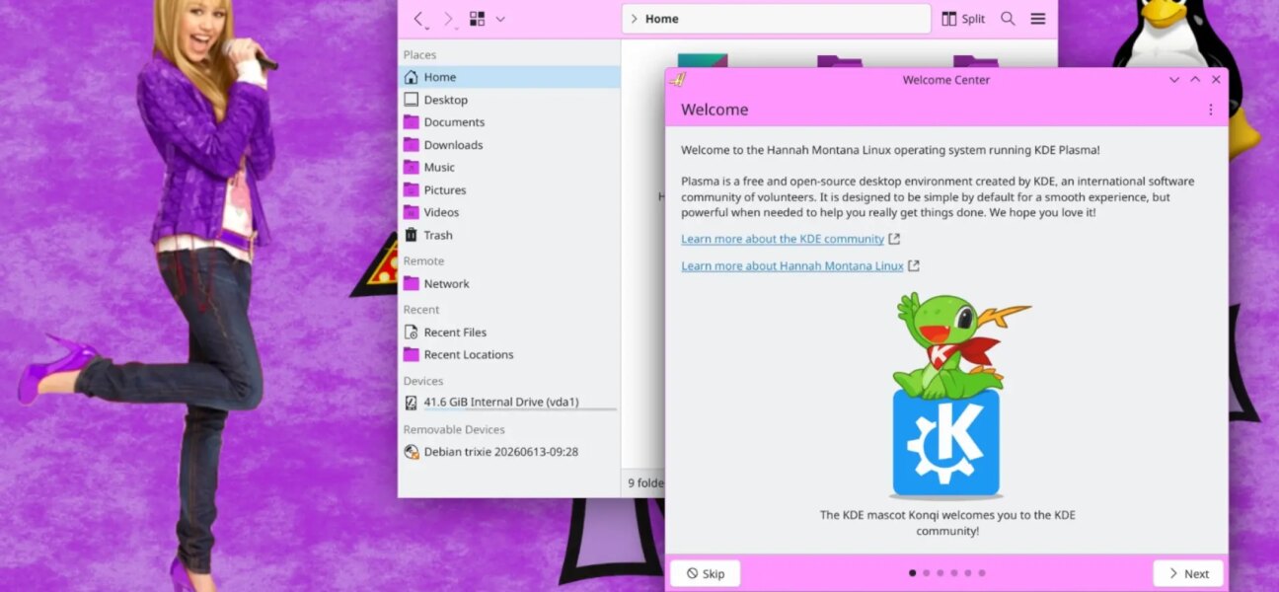1279x592 pixels.
Task: Click the Skip button
Action: 706,573
